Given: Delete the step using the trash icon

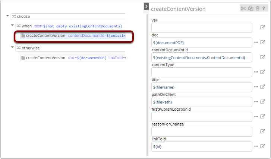Looking at the screenshot, I should tap(257, 9).
